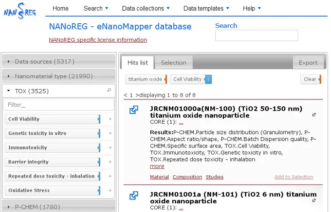Select Genetic toxicity in vitro facet
This screenshot has height=212, width=331.
point(53,133)
